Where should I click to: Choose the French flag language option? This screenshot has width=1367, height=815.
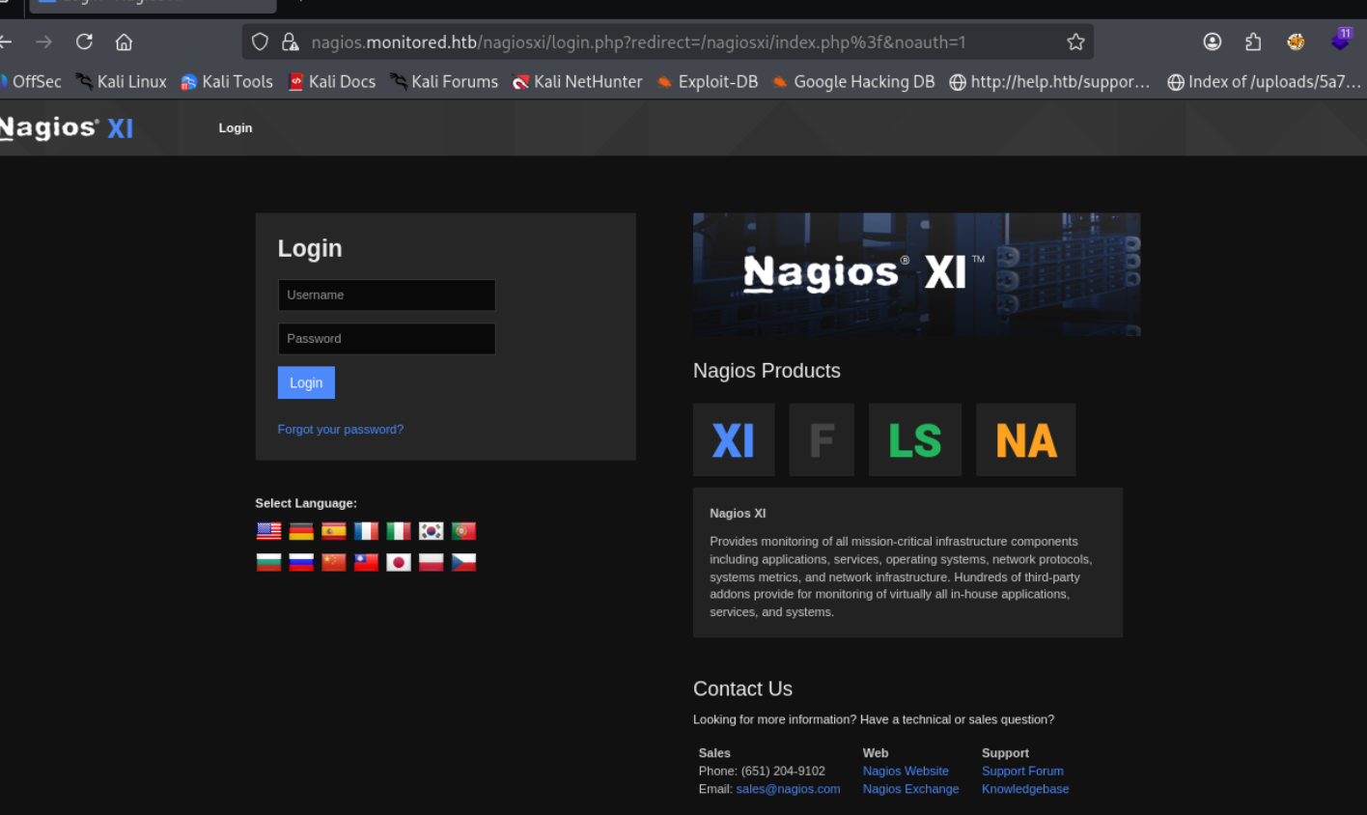(366, 531)
